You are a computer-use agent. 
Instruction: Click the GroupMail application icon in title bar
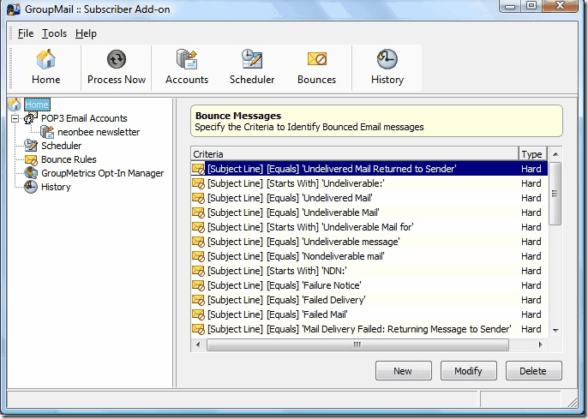point(14,9)
